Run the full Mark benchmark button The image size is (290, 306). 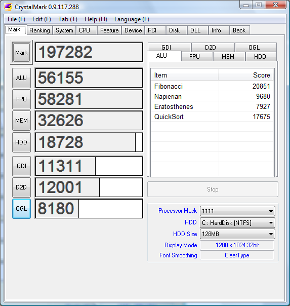pos(21,52)
